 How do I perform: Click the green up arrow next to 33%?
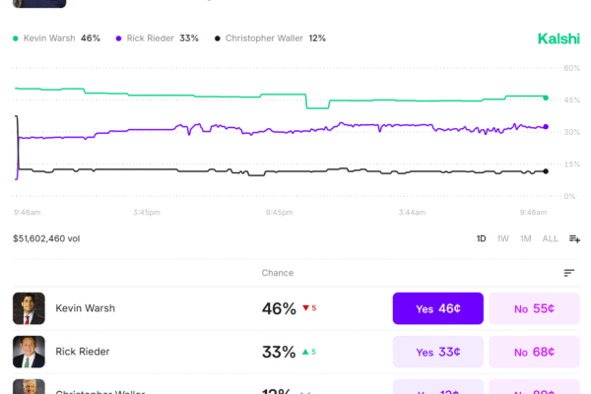pos(305,352)
